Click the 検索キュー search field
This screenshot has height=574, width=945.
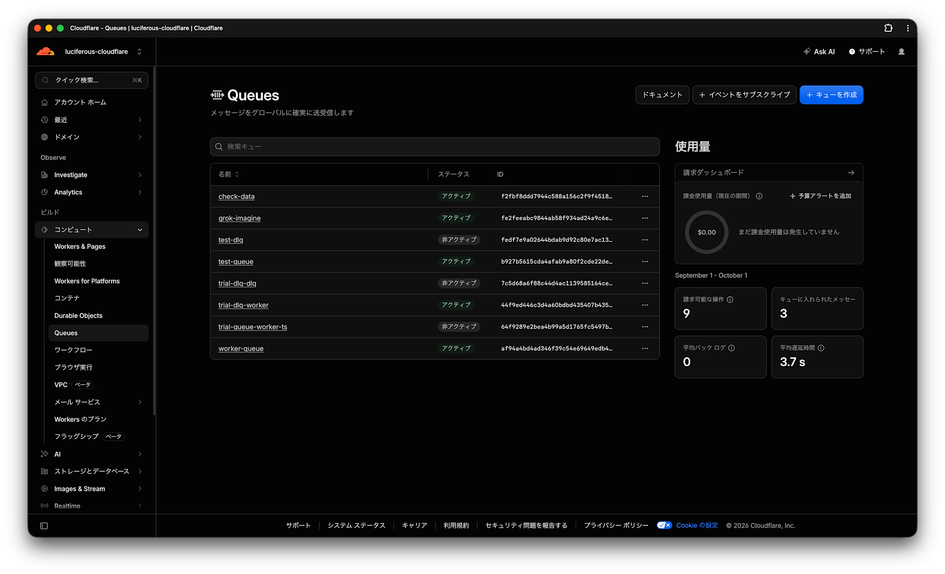pos(435,147)
